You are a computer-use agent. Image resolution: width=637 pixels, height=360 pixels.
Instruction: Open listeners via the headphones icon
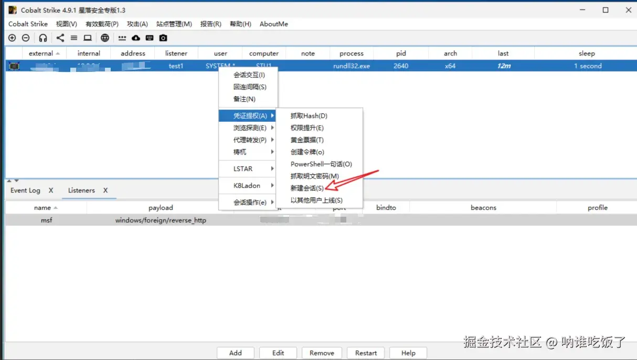pos(43,38)
